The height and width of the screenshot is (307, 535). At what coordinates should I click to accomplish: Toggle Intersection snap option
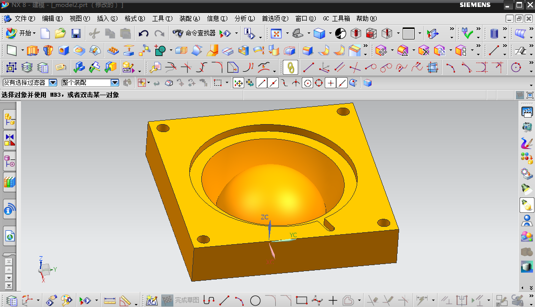[x=296, y=83]
